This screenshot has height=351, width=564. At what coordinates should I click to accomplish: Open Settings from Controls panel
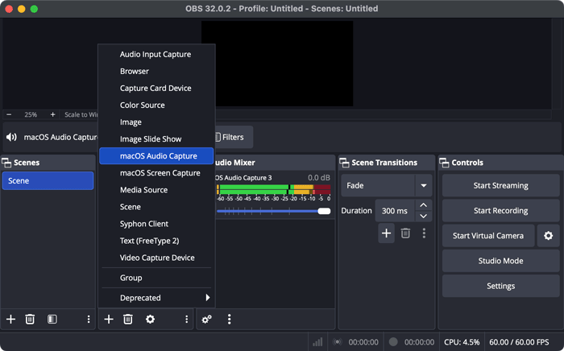coord(500,286)
